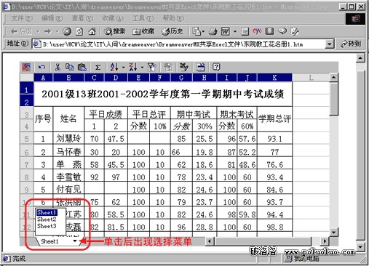Click the browser Refresh icon
Image resolution: width=369 pixels, height=266 pixels.
[x=79, y=31]
